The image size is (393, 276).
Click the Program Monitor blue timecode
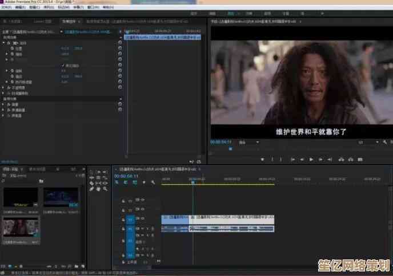click(x=220, y=141)
